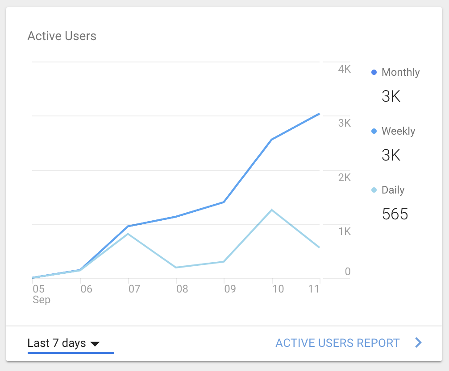449x371 pixels.
Task: Click the 05 Sep date label
Action: [41, 294]
